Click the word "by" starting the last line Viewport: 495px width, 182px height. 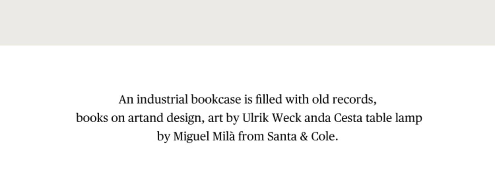[x=163, y=137]
